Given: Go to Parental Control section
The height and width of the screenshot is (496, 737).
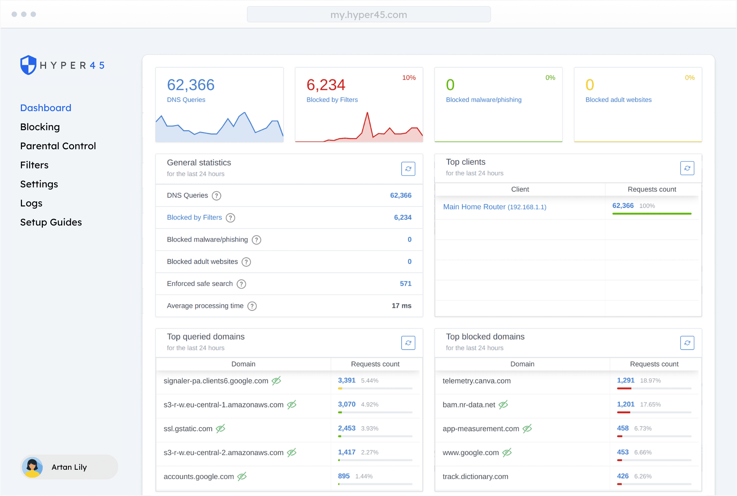Looking at the screenshot, I should tap(58, 146).
